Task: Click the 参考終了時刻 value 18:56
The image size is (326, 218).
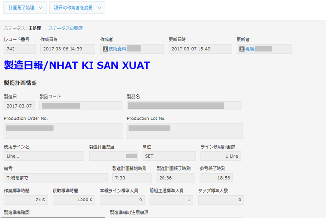Action: [x=220, y=178]
